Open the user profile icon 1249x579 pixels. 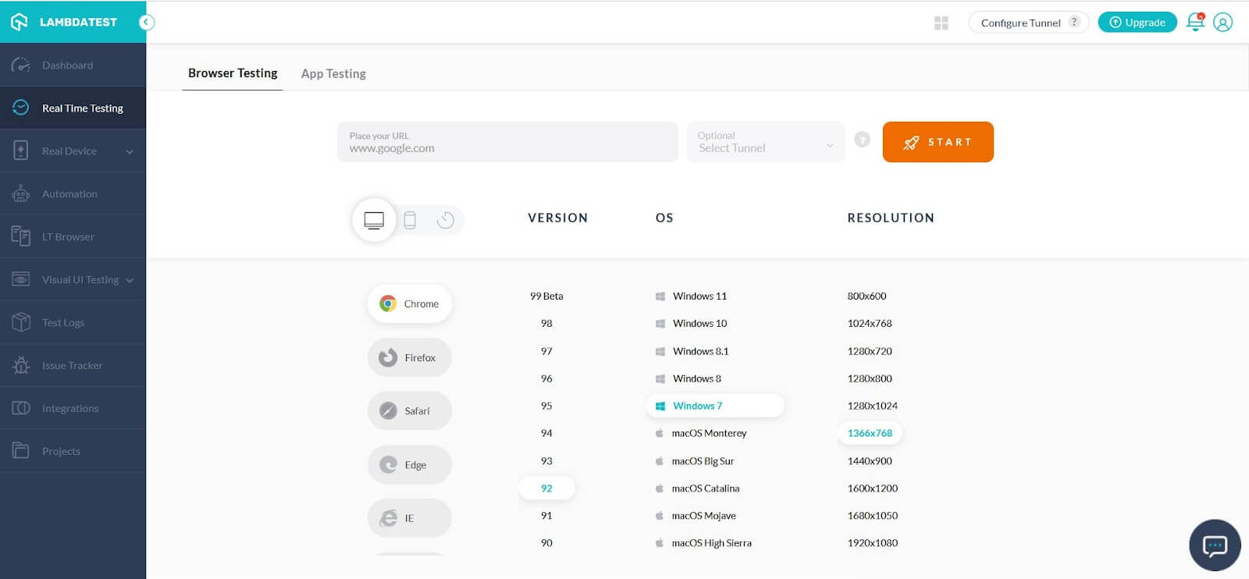(1223, 23)
